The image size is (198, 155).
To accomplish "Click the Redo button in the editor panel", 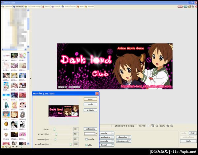I will (193, 133).
